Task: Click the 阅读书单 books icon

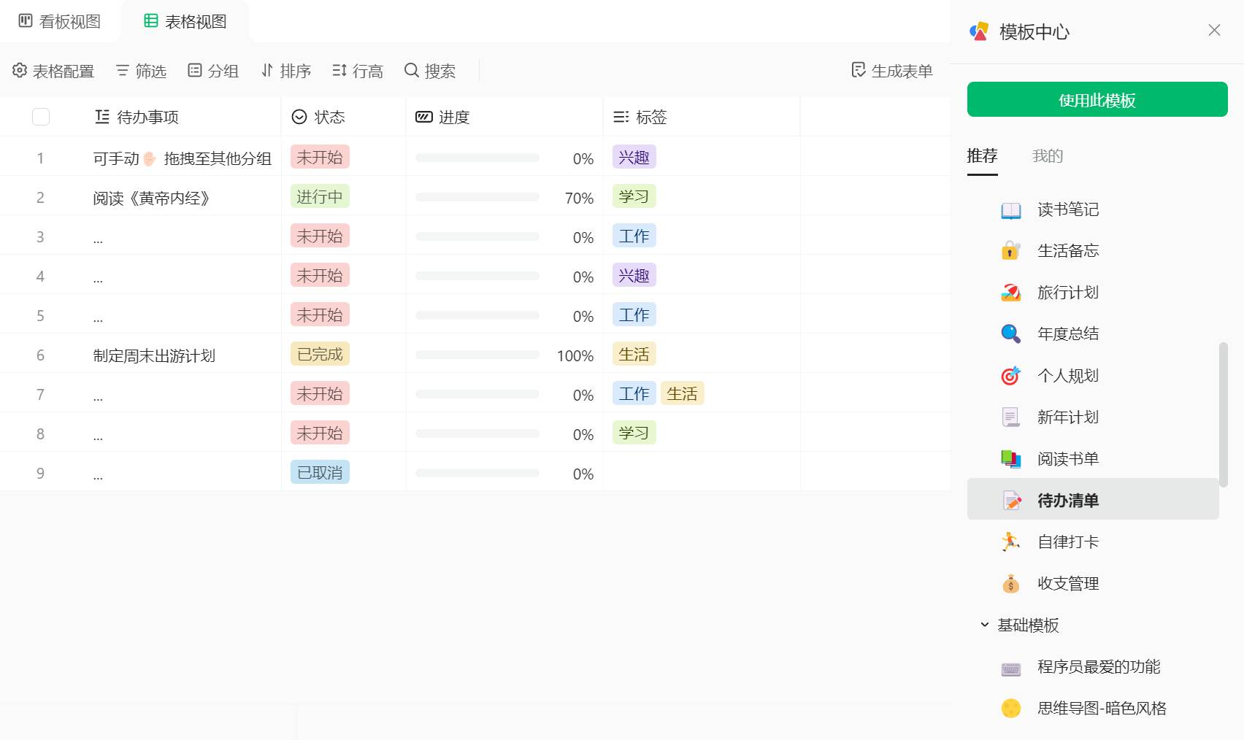Action: tap(1011, 459)
